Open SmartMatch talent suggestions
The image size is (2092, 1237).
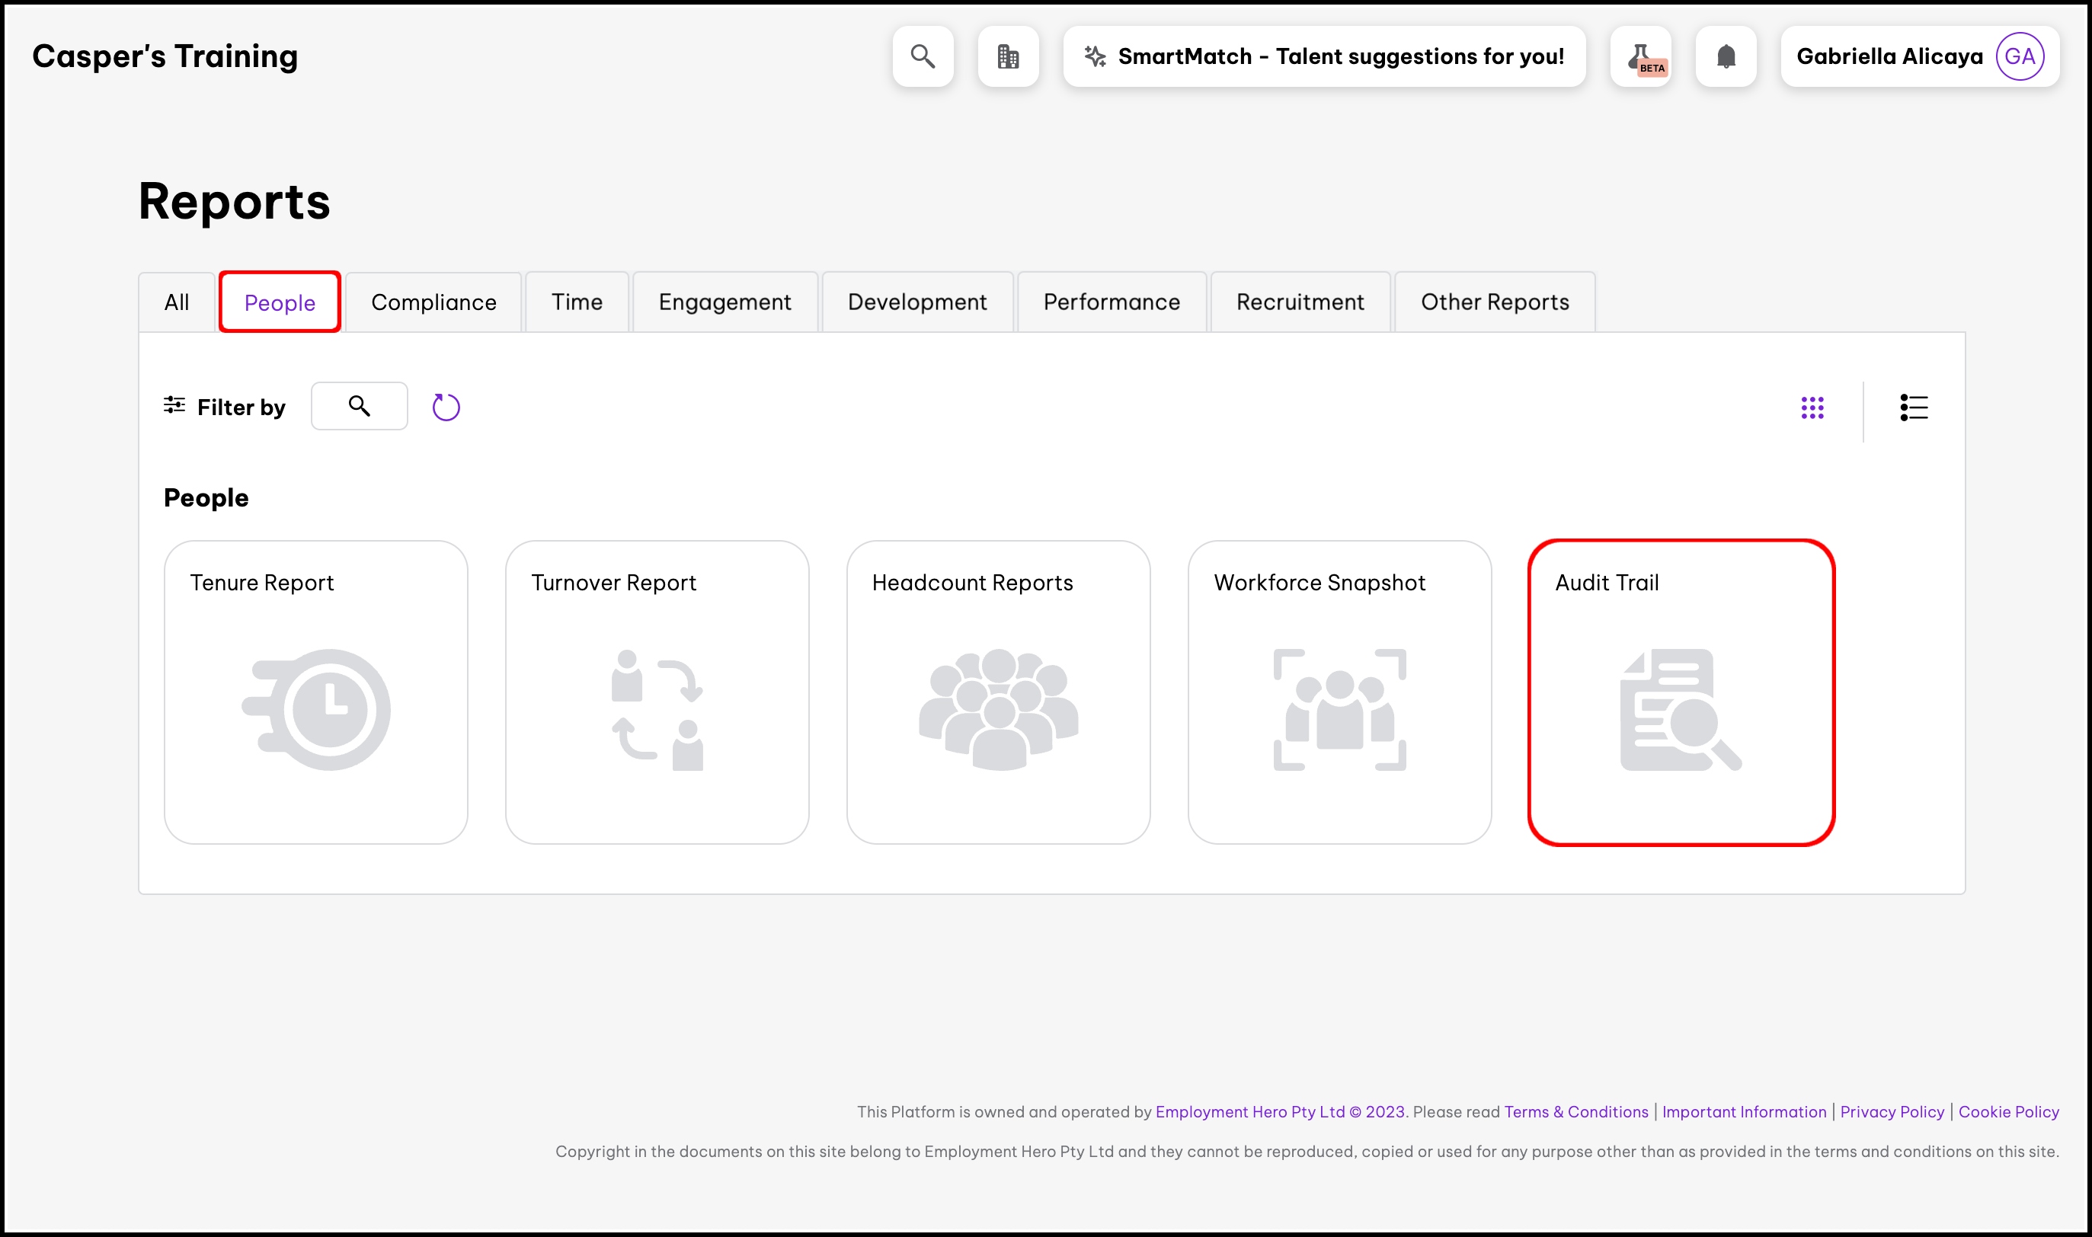click(x=1323, y=56)
